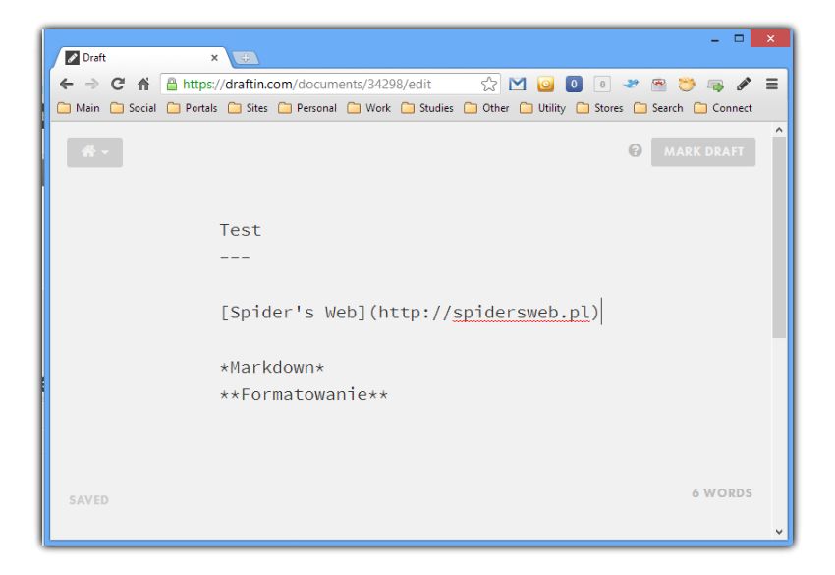
Task: Open the Draft home dropdown menu
Action: point(94,152)
